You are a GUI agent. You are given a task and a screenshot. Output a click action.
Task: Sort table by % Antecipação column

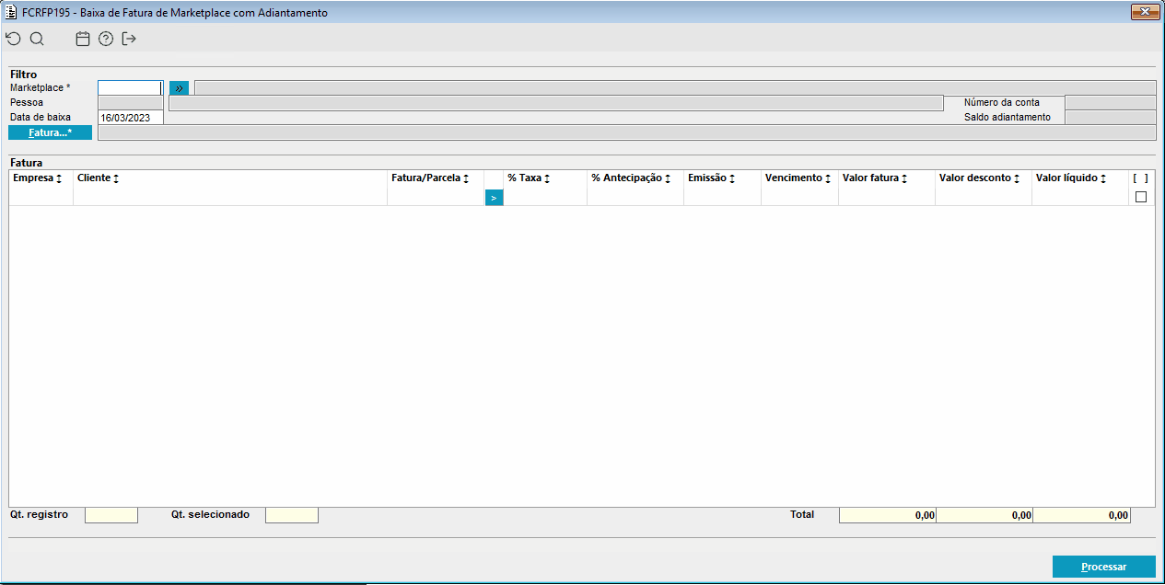tap(631, 178)
